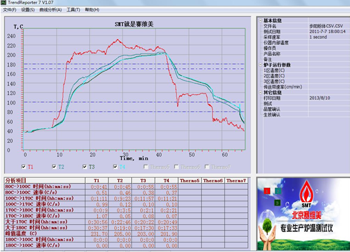Collapse the 基本信息 section
This screenshot has height=252, width=350.
point(260,20)
